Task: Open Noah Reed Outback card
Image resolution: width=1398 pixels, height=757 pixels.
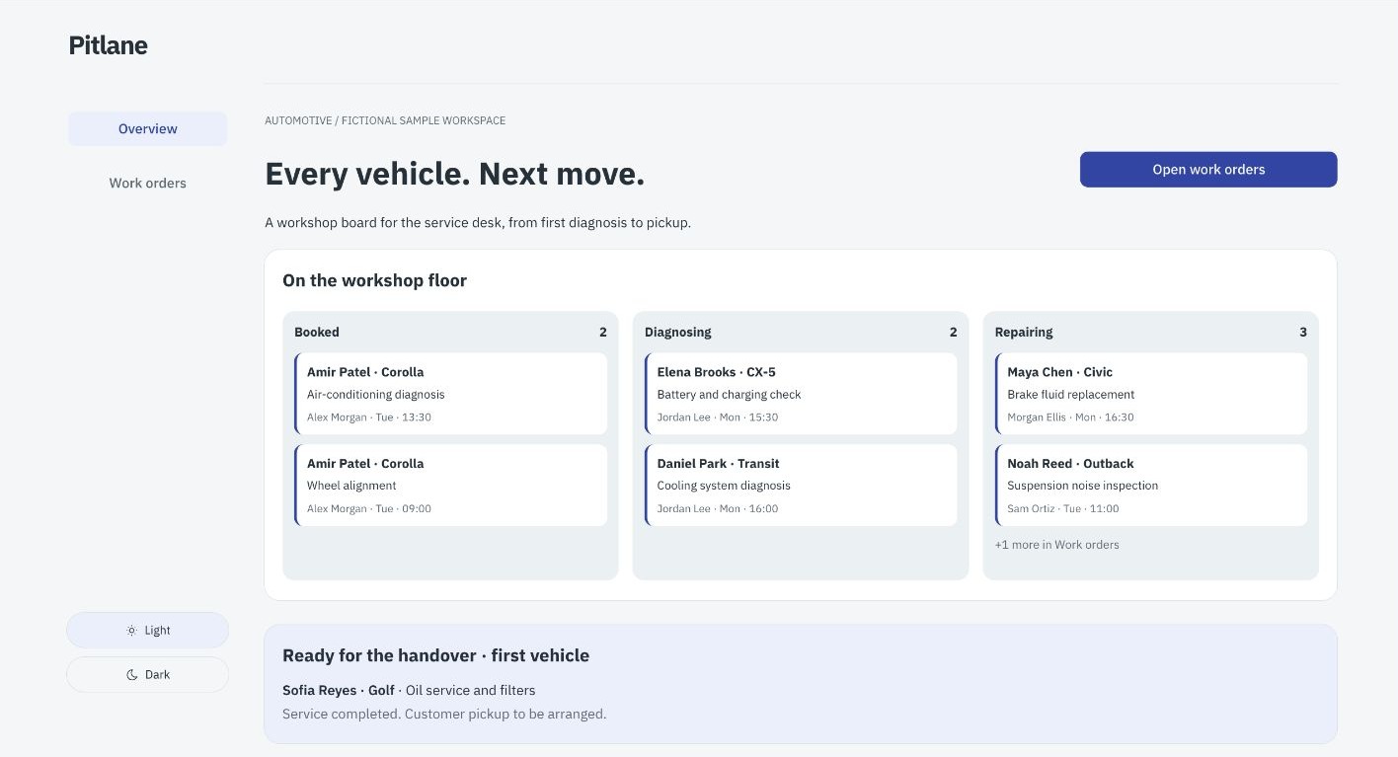Action: tap(1151, 486)
